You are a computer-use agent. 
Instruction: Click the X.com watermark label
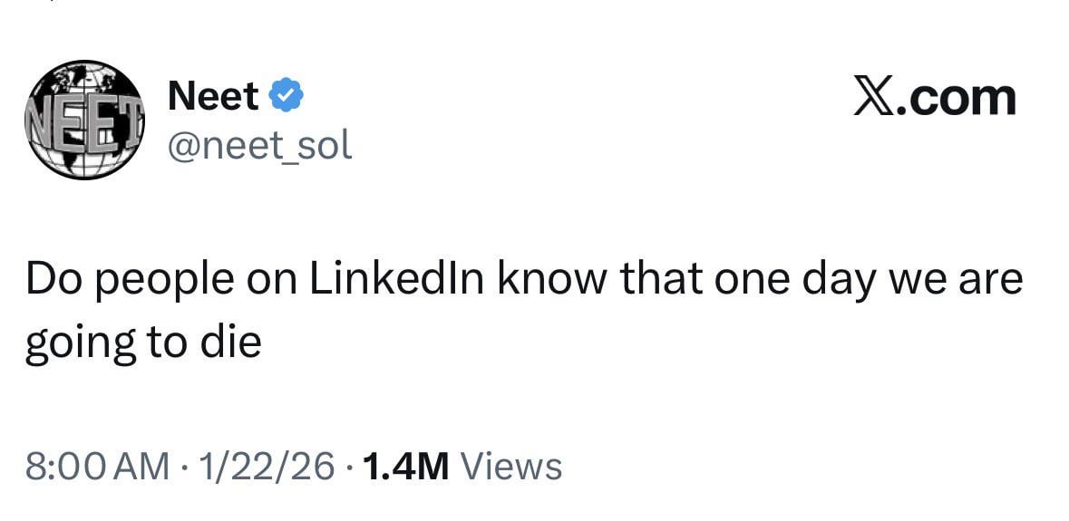pyautogui.click(x=935, y=98)
